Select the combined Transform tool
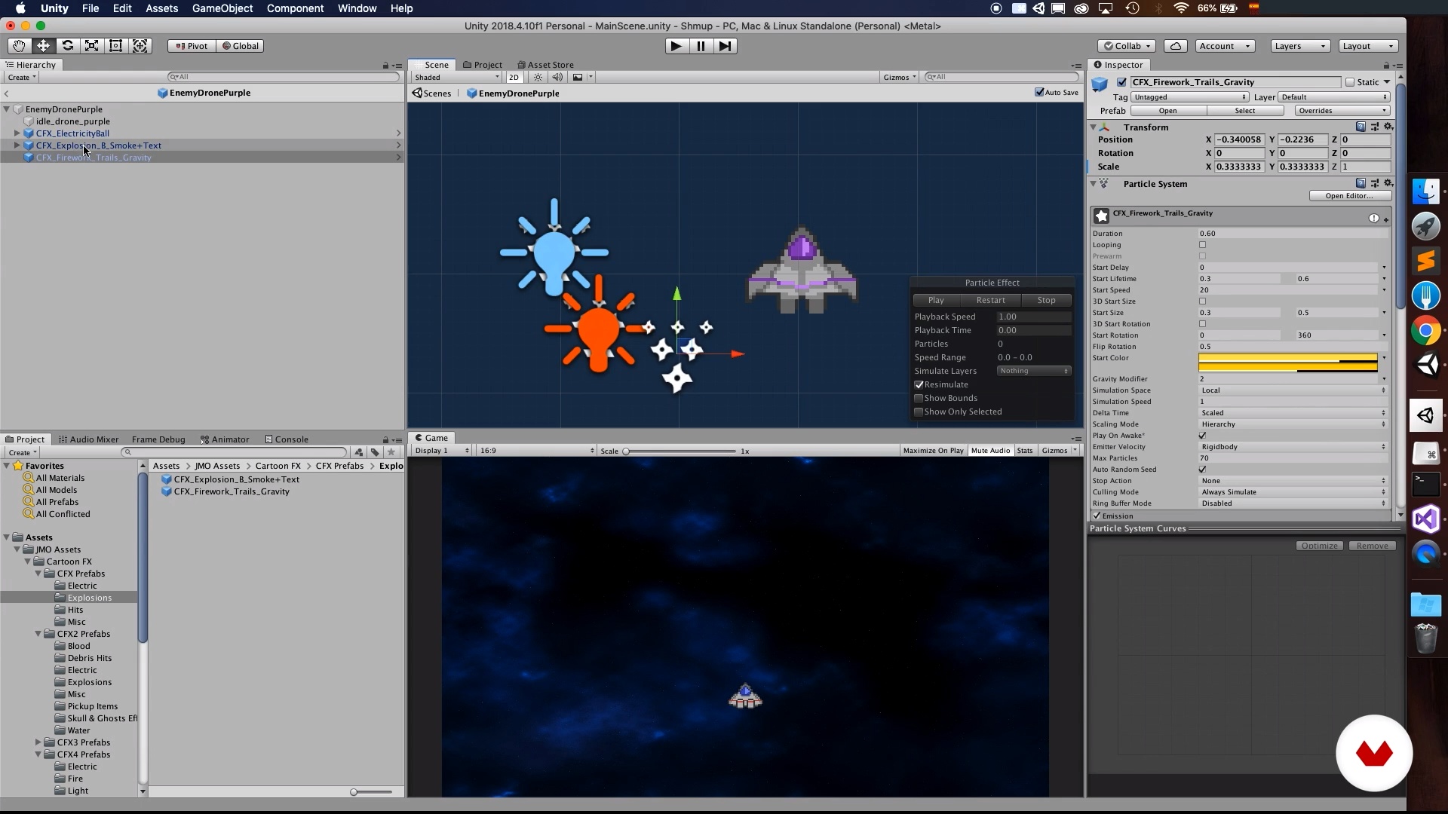 (140, 46)
